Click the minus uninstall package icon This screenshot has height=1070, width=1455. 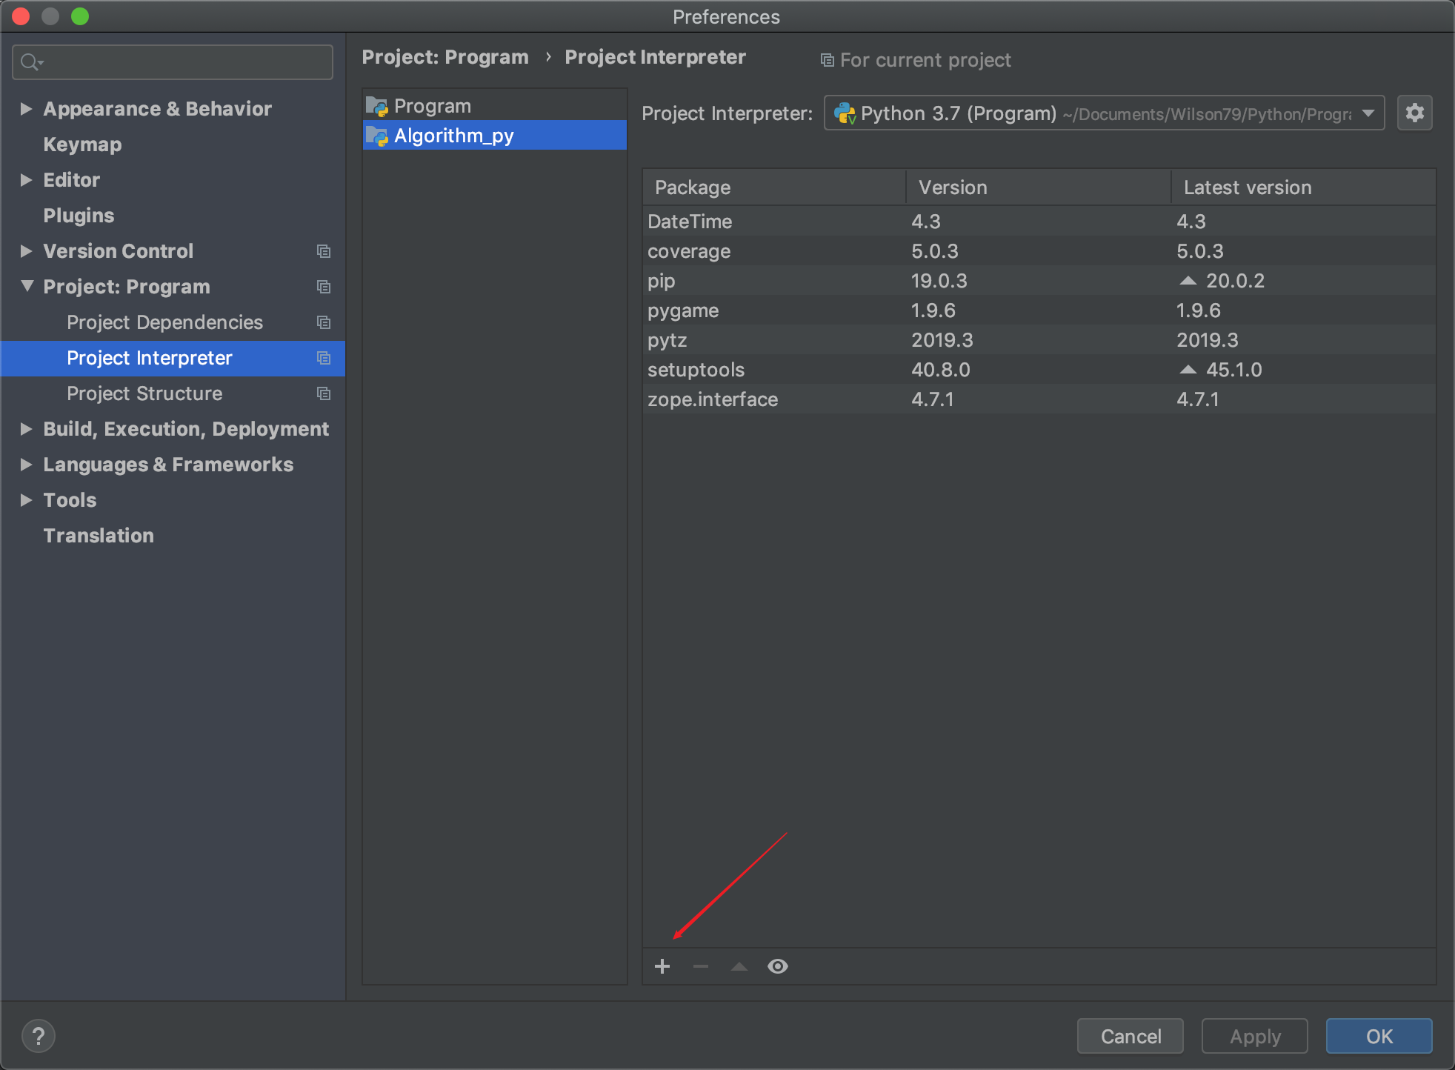(x=701, y=966)
